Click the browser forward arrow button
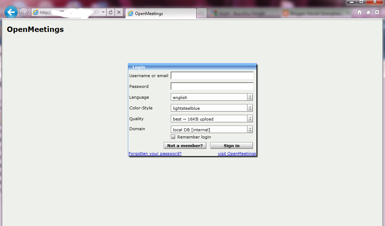 coord(24,12)
